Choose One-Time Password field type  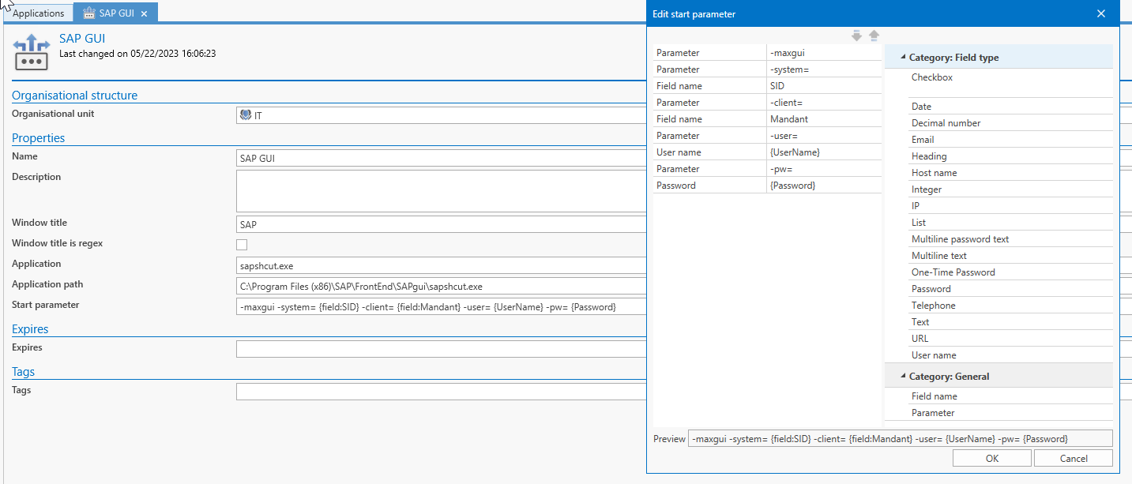[x=1010, y=272]
